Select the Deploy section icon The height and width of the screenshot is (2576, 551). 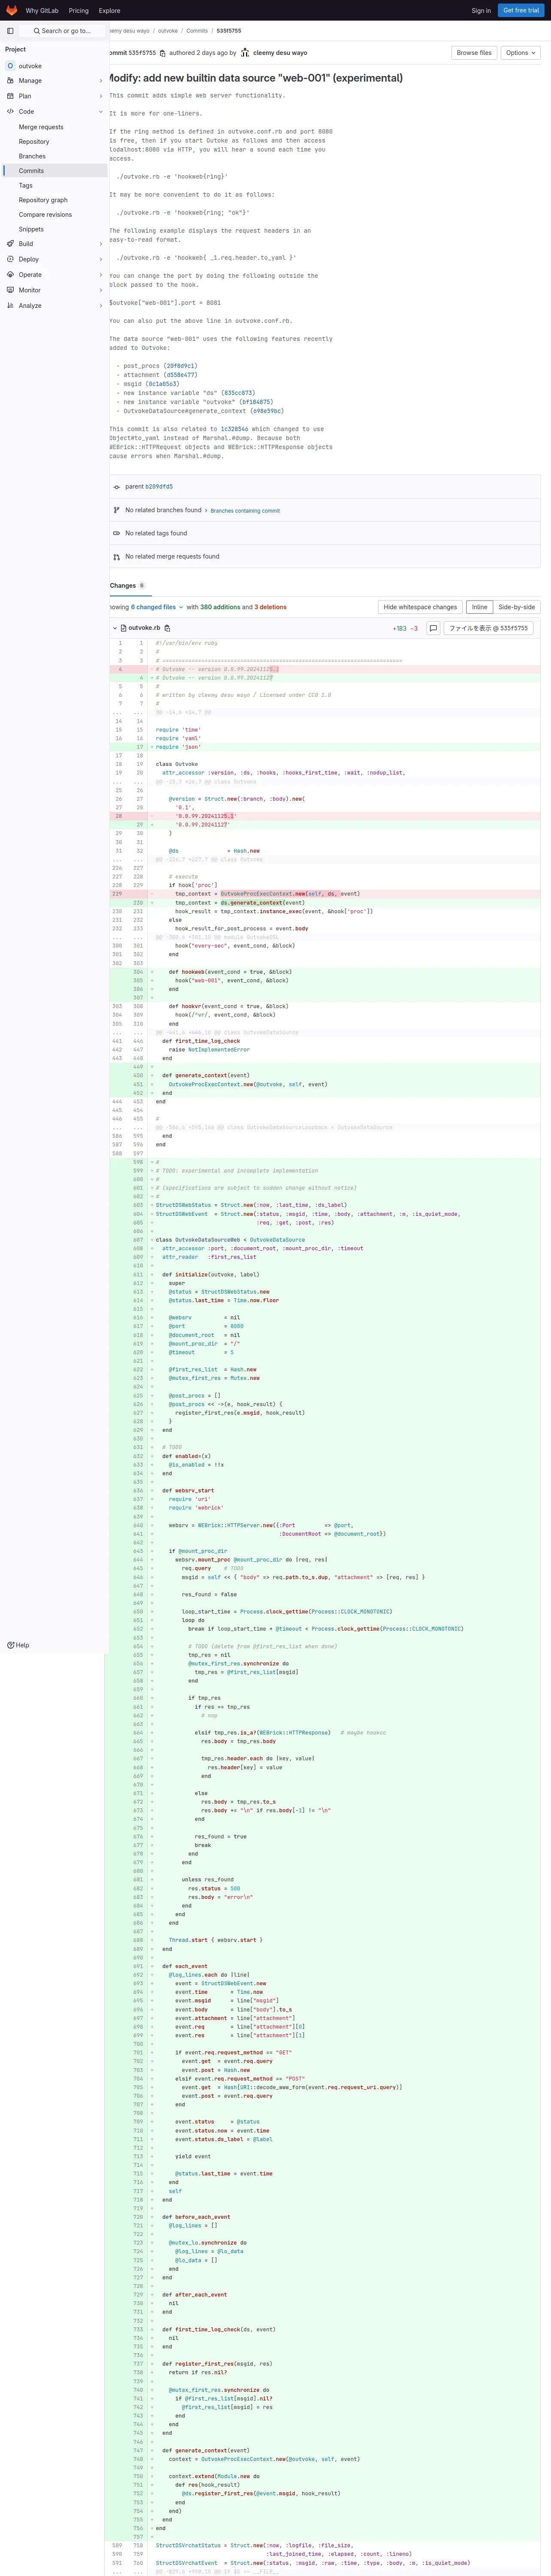[x=10, y=259]
